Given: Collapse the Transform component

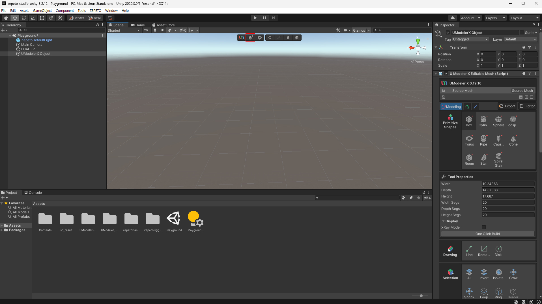Looking at the screenshot, I should 436,47.
